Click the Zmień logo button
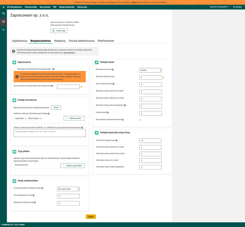Image resolution: width=245 pixels, height=227 pixels. click(x=59, y=31)
